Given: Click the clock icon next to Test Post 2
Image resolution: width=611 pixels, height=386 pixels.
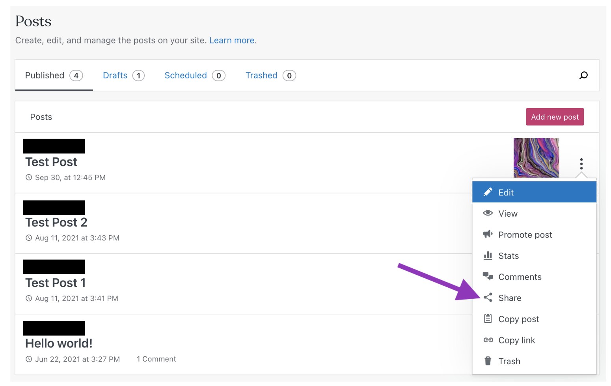Looking at the screenshot, I should (x=28, y=238).
